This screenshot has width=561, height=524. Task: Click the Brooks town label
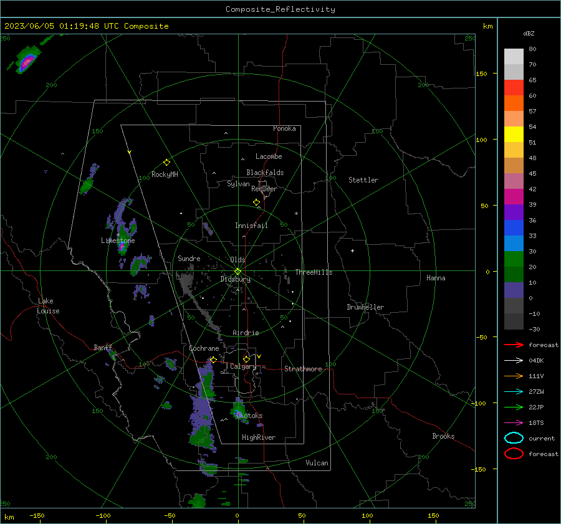coord(443,436)
